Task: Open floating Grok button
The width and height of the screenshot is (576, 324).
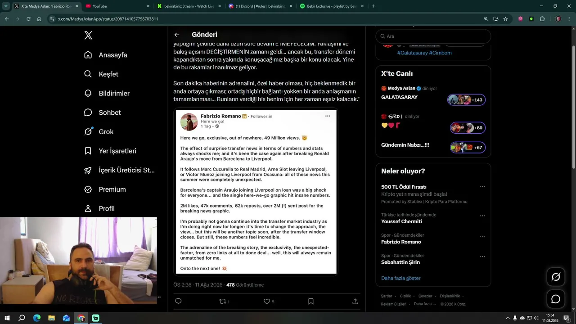Action: tap(556, 277)
